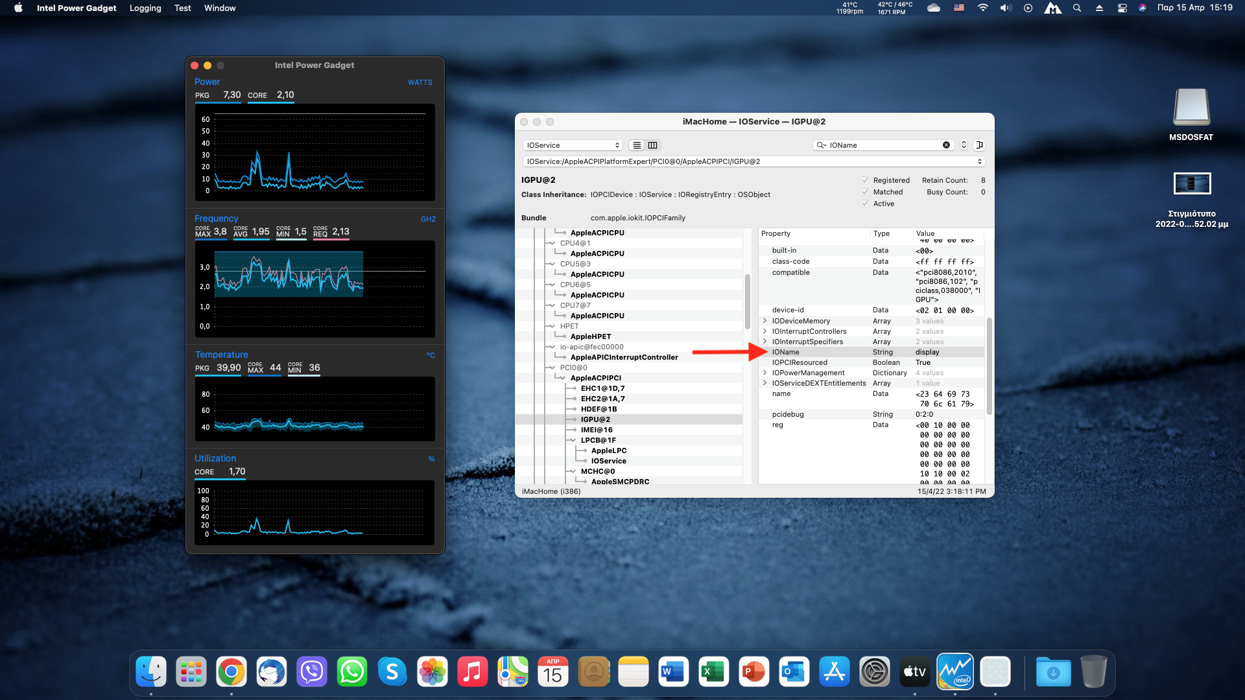
Task: Switch to list view in IORegistryExplorer
Action: (637, 145)
